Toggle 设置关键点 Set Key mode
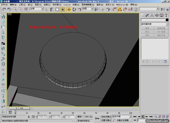Screen dimensions: 170x123 pos(106,120)
